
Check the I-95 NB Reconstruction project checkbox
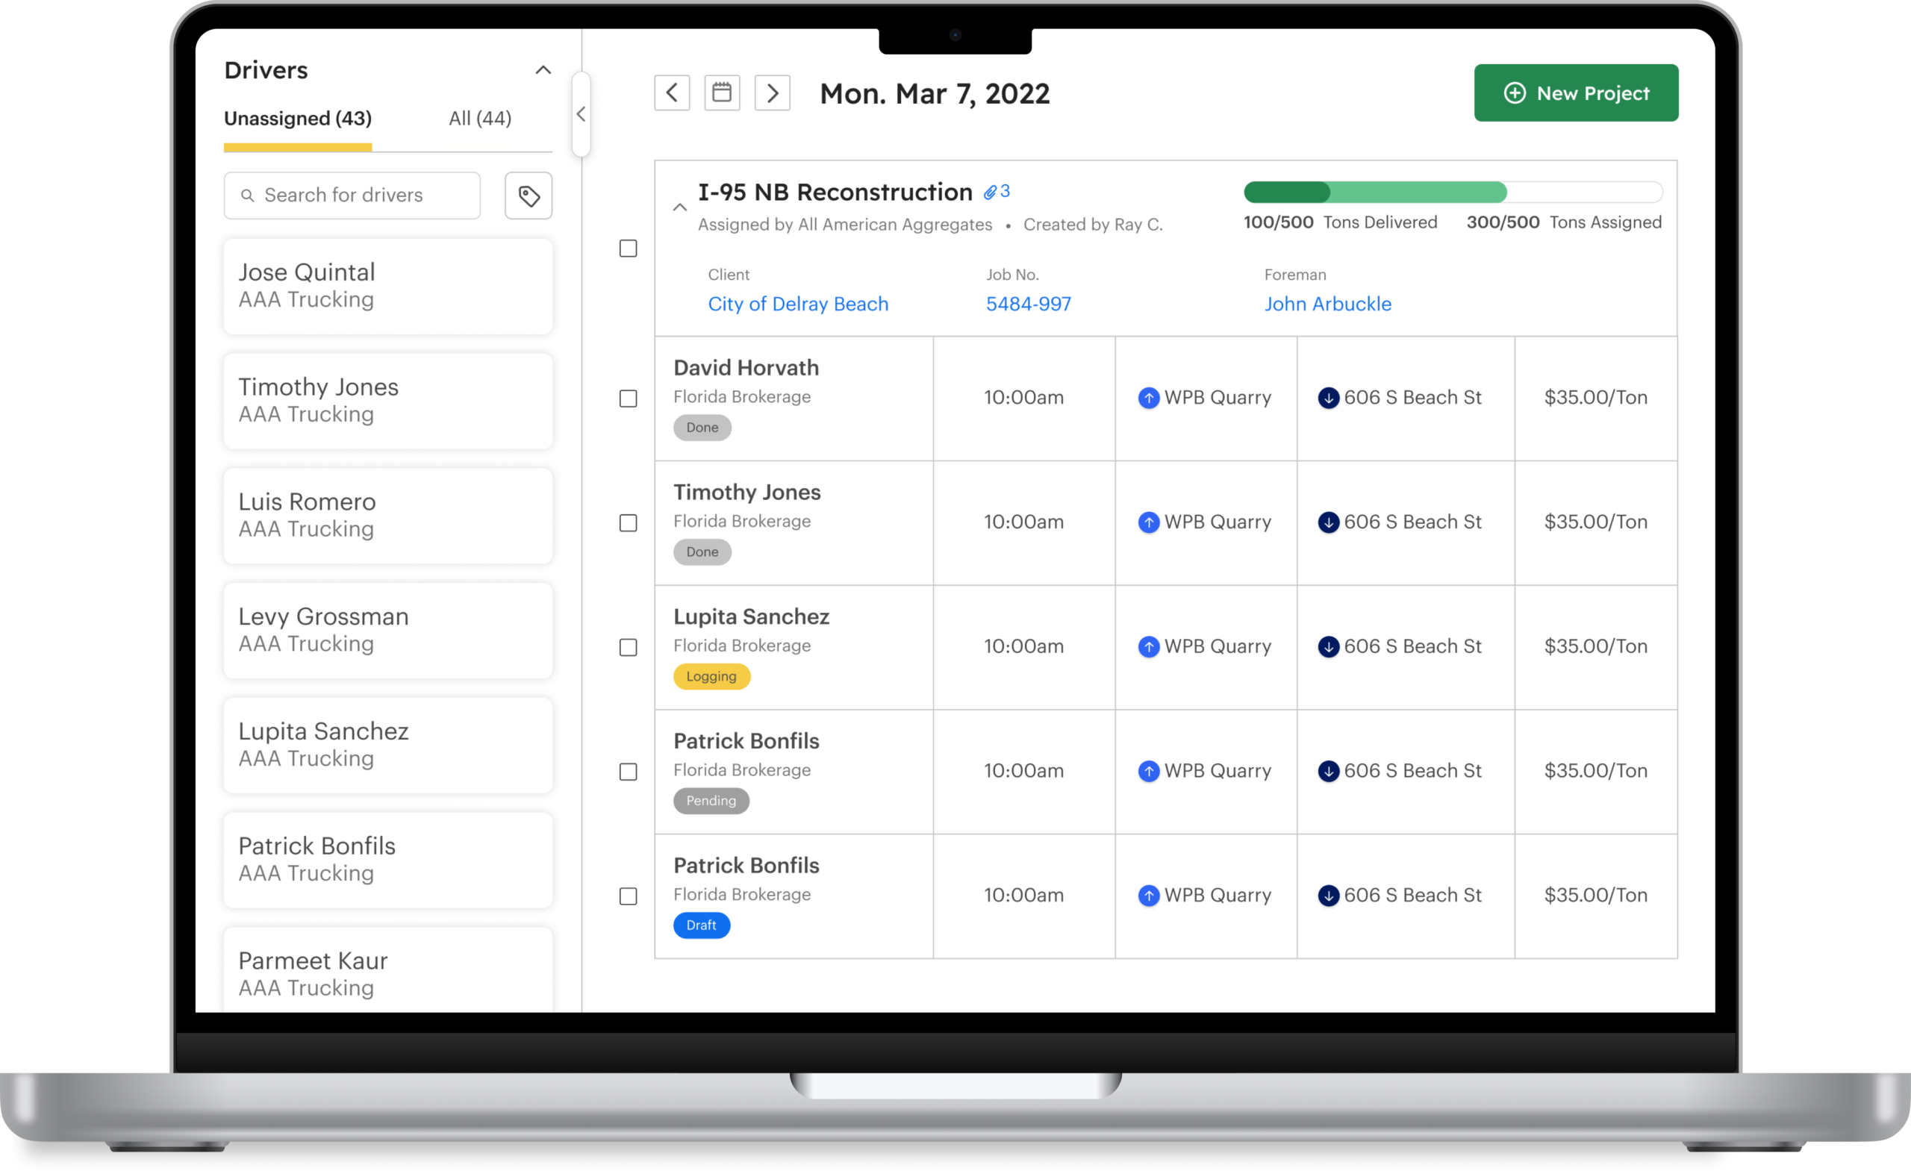[x=628, y=249]
